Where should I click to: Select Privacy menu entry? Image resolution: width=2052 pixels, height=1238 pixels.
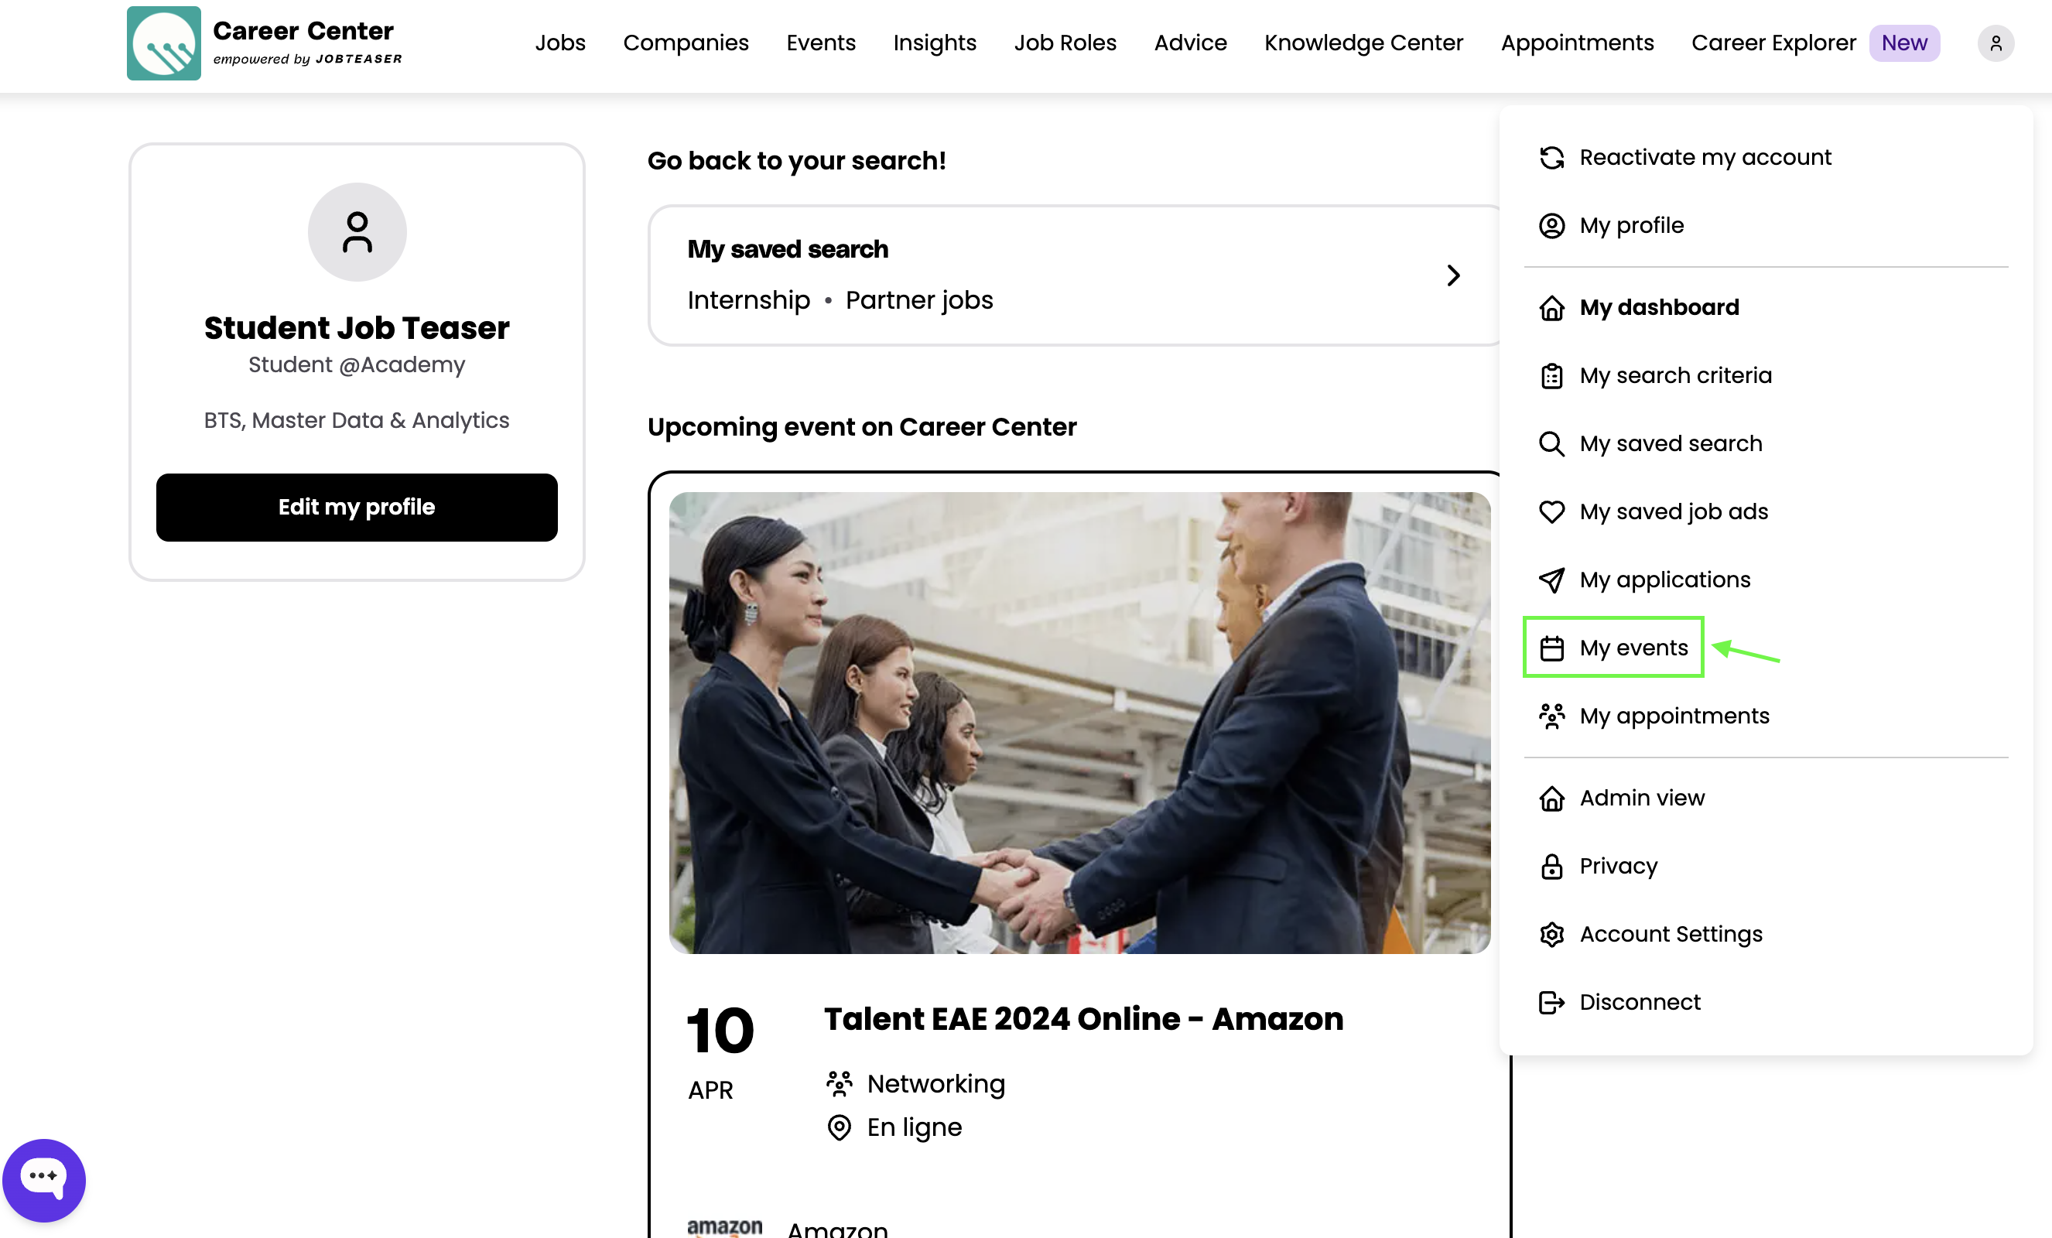1766,867
